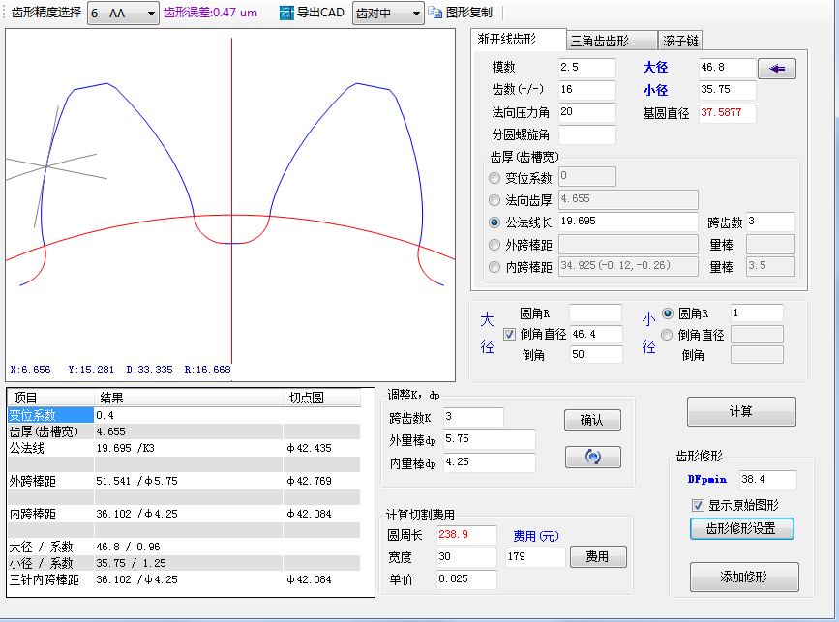Click the 计算 button
839x622 pixels.
(x=741, y=411)
